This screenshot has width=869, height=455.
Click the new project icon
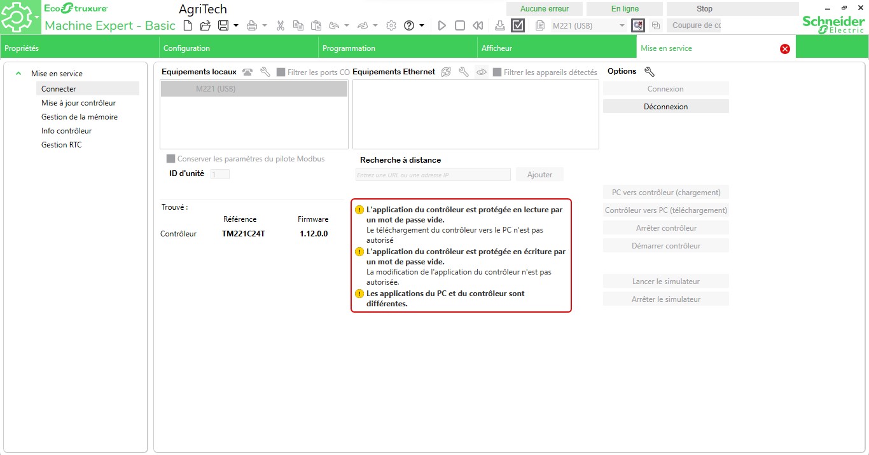coord(187,25)
